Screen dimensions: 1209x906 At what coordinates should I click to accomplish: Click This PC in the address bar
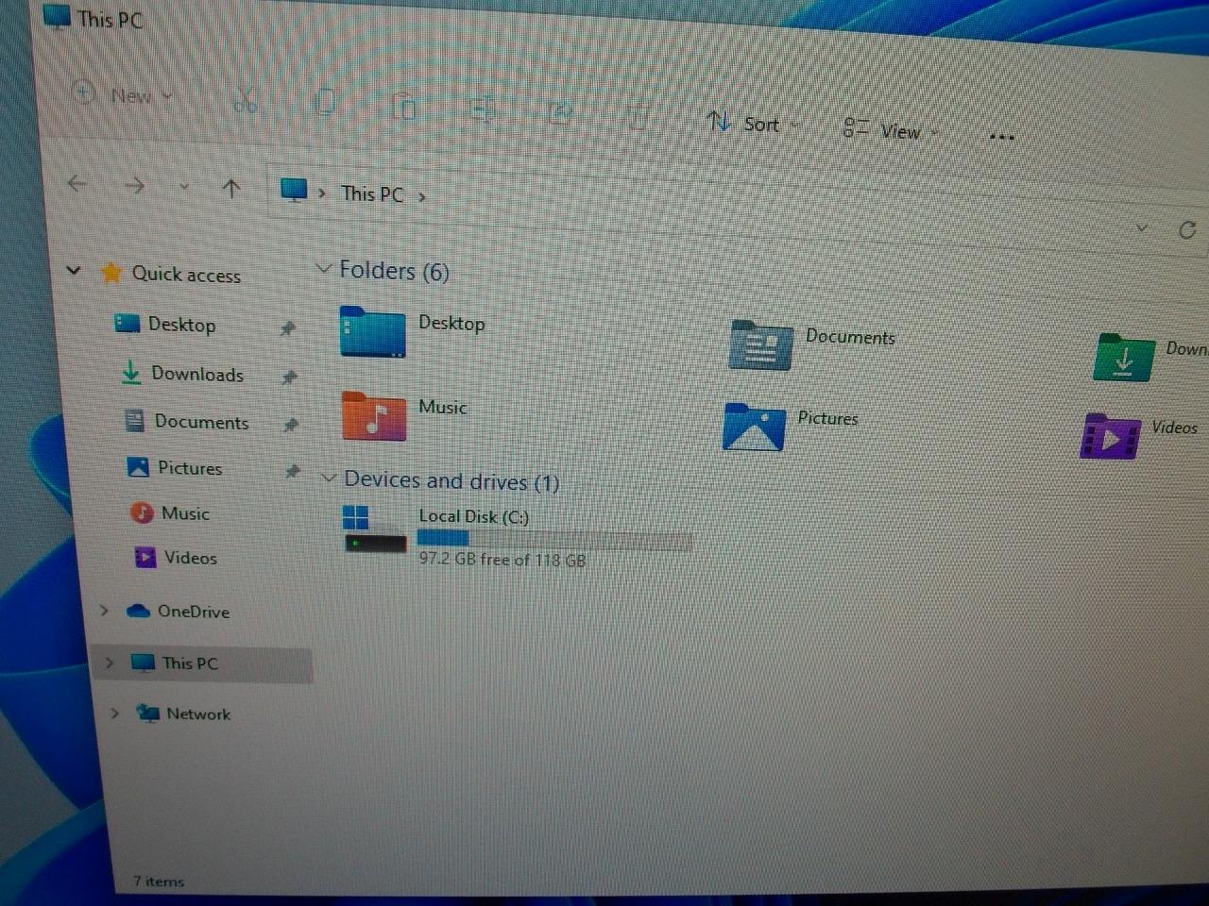[371, 193]
